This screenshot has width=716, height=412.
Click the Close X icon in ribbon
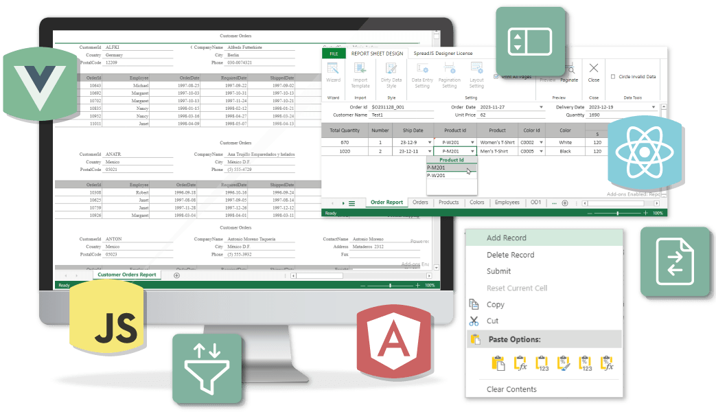pos(594,68)
